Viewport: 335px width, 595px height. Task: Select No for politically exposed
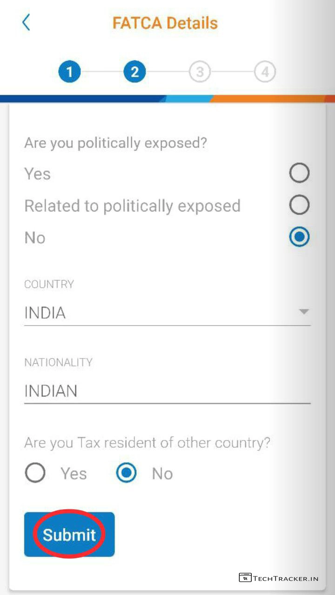click(299, 237)
